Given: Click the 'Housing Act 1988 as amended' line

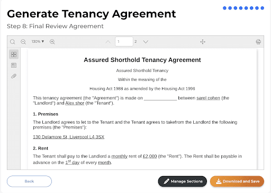Looking at the screenshot, I should (142, 89).
